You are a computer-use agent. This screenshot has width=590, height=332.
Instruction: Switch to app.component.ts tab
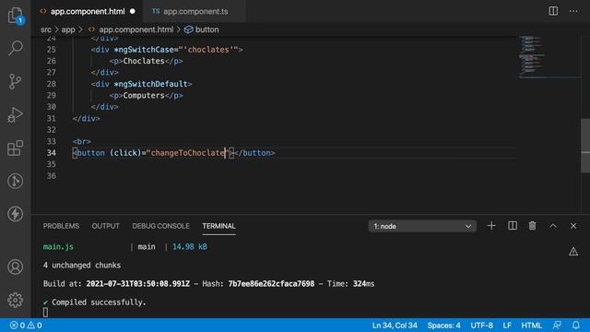tap(195, 11)
